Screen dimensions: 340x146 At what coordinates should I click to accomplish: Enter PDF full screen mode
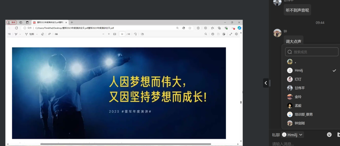pyautogui.click(x=231, y=34)
